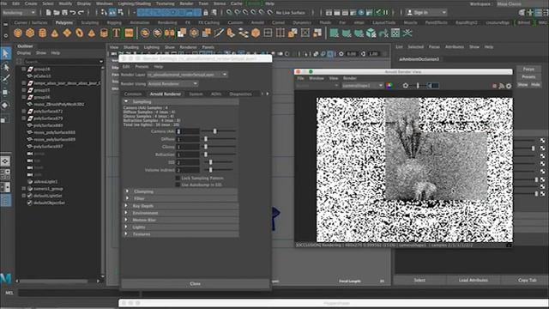Collapse the Sampling section
549x309 pixels.
126,101
